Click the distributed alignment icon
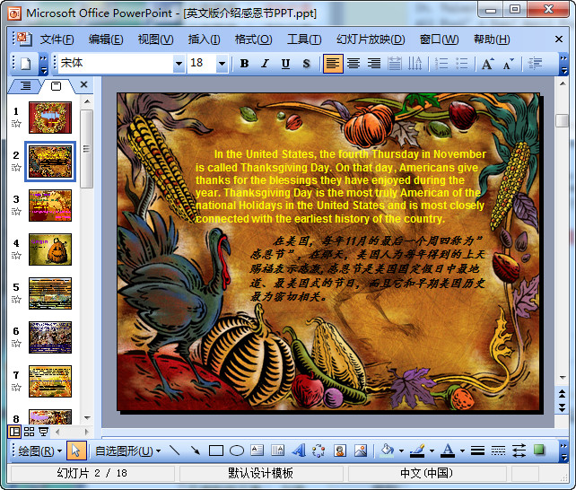The width and height of the screenshot is (576, 490). [x=395, y=64]
